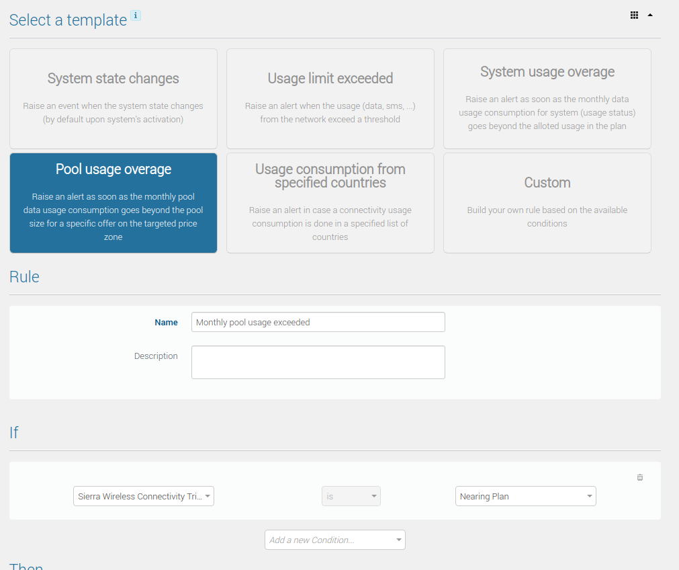Delete the condition using the trash icon
Screen dimensions: 679x570
point(639,477)
